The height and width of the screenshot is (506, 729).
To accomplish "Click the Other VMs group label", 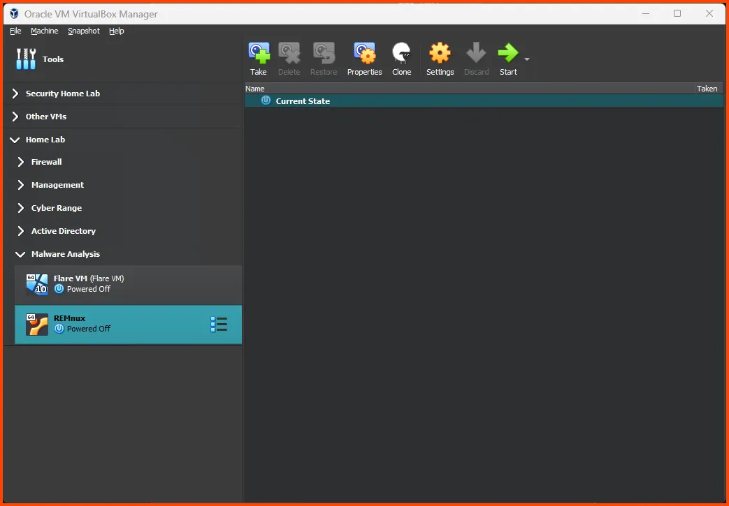I will coord(46,117).
